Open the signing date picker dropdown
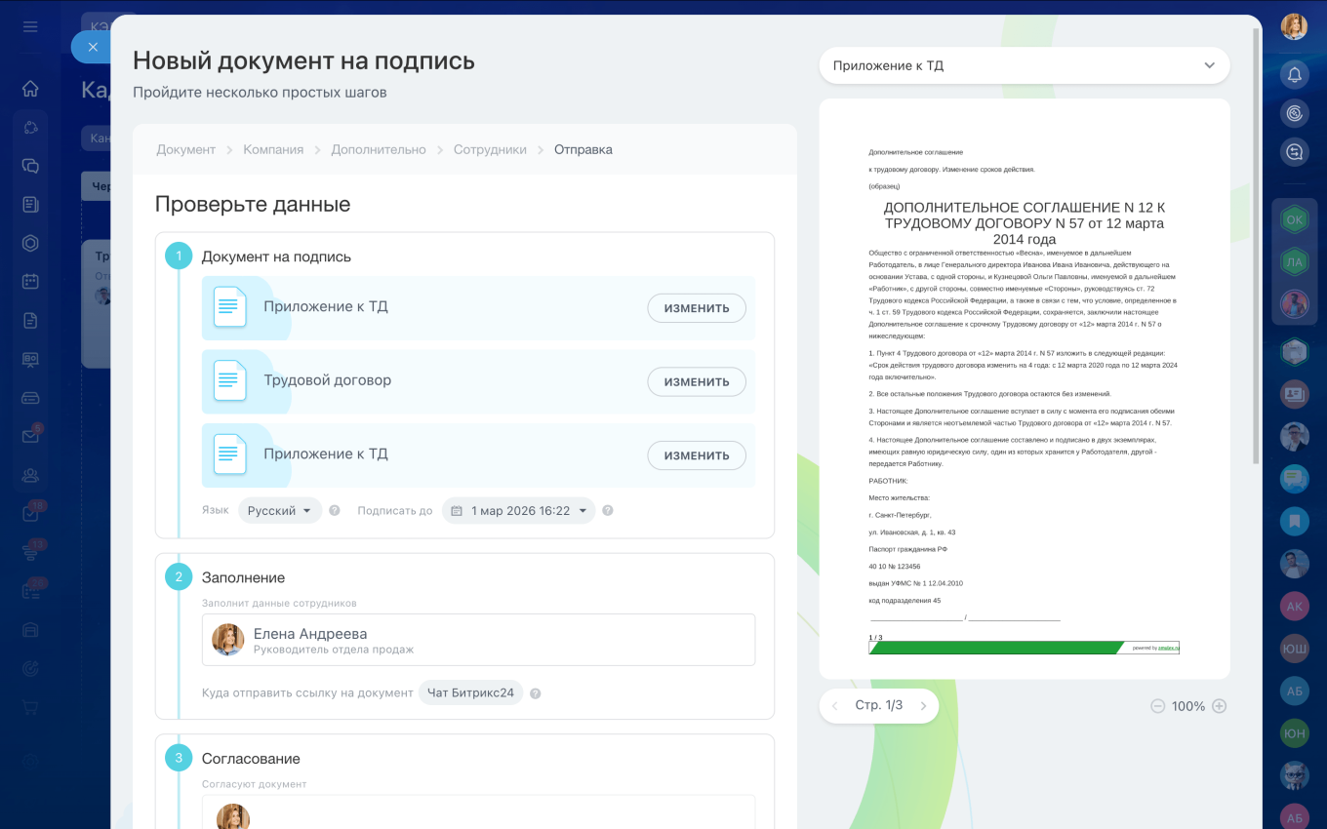This screenshot has height=829, width=1327. 518,509
